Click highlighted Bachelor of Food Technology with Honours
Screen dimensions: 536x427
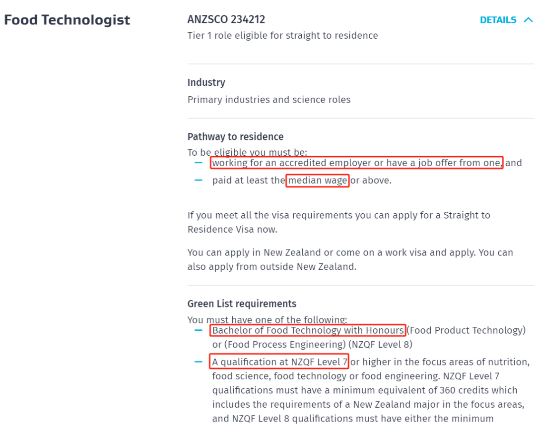(x=308, y=330)
